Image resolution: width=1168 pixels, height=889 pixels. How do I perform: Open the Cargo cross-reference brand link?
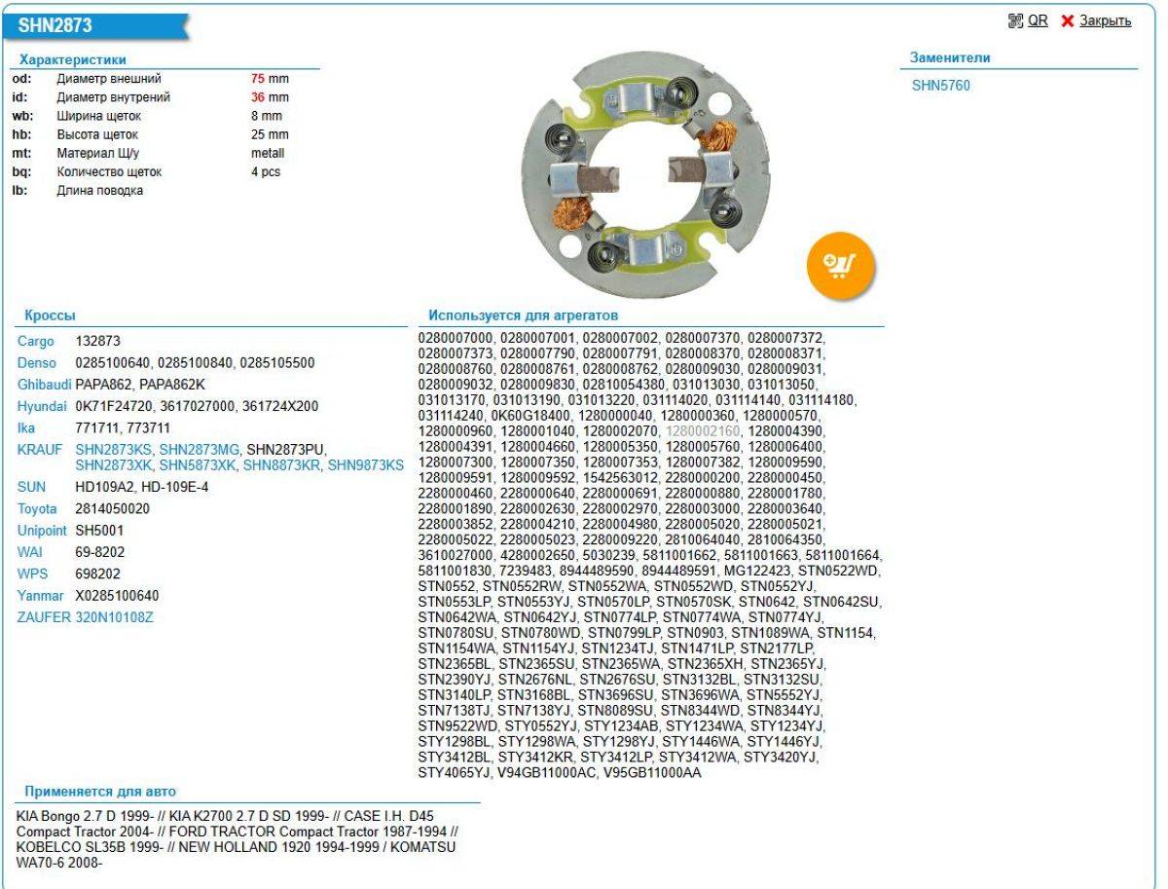pos(36,342)
